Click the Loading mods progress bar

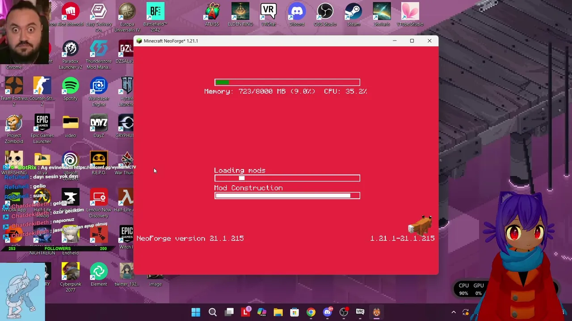(287, 178)
